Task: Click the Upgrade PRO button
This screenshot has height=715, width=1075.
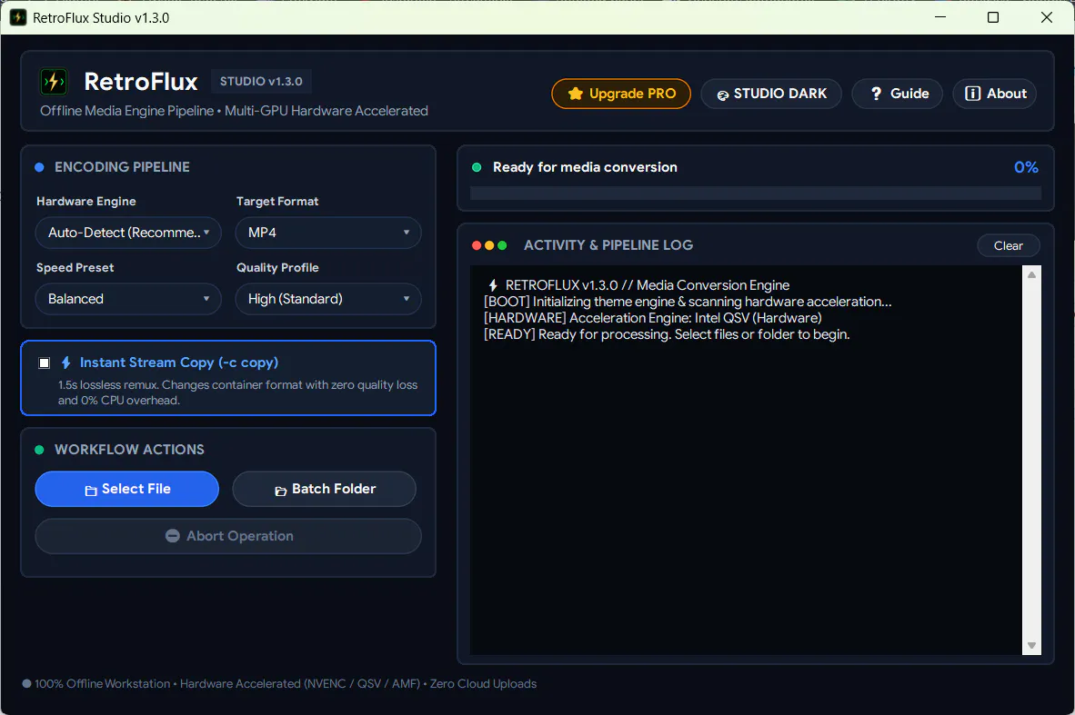Action: point(621,94)
